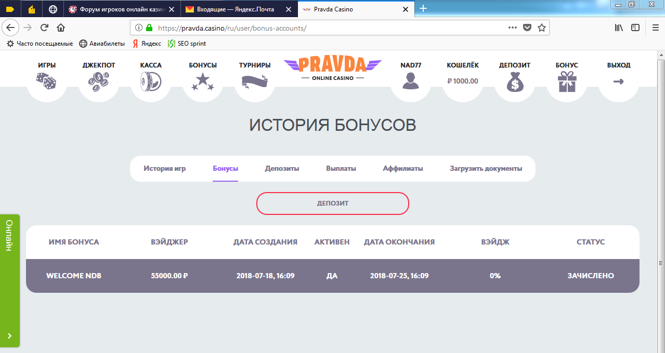665x353 pixels.
Task: Open the Загрузить документы tab
Action: 486,169
